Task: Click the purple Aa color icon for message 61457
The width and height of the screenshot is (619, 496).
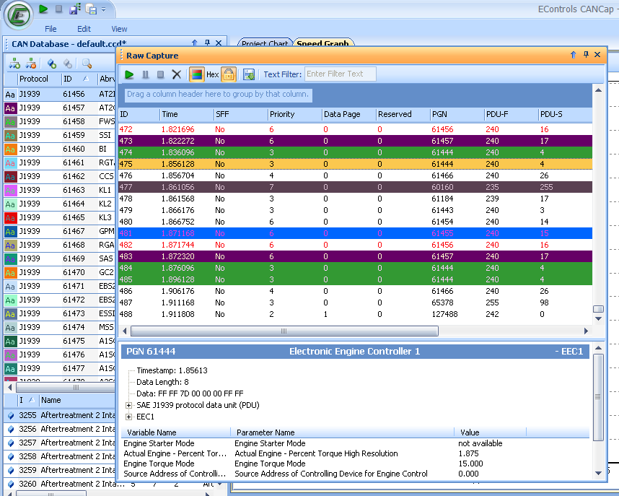Action: 10,108
